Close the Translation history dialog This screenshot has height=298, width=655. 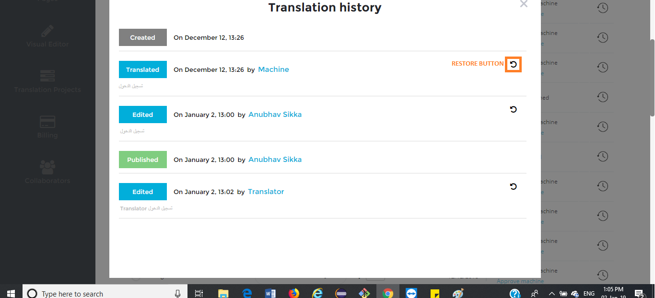pyautogui.click(x=524, y=4)
